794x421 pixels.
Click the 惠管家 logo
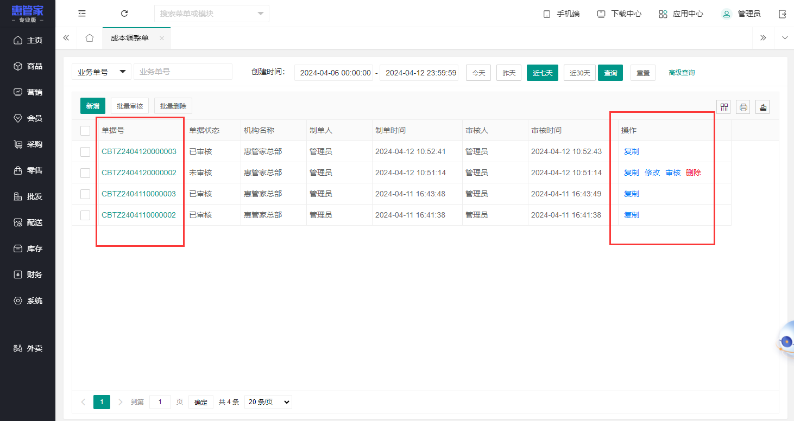[28, 14]
